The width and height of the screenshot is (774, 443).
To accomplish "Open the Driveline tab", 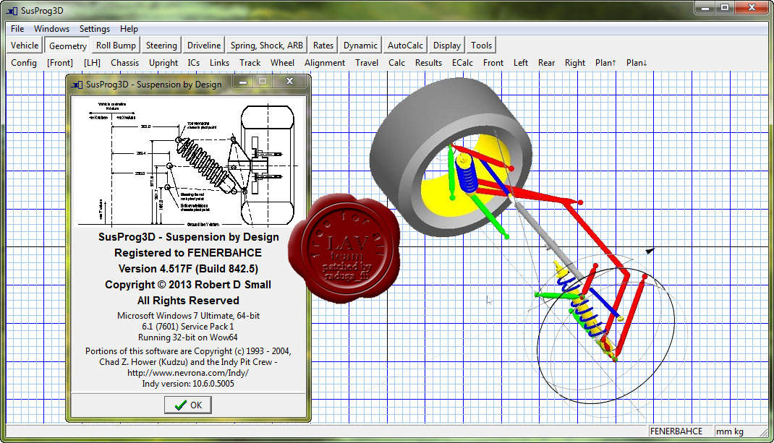I will [204, 46].
